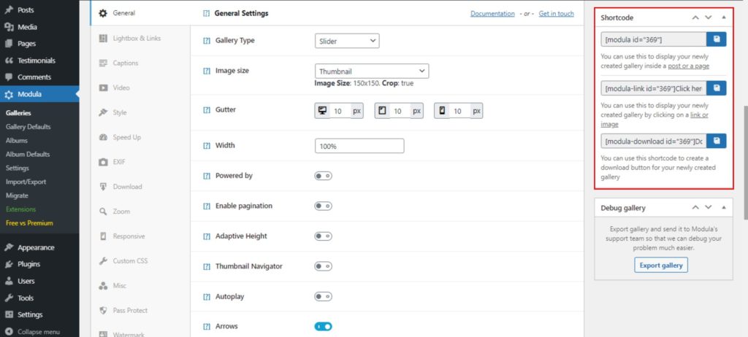Click the help icon next to Gallery Type
The width and height of the screenshot is (748, 337).
point(207,41)
